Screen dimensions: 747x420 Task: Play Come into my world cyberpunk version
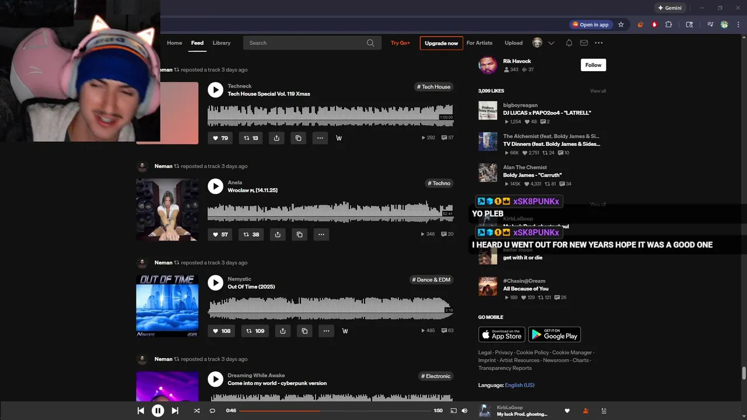point(215,379)
